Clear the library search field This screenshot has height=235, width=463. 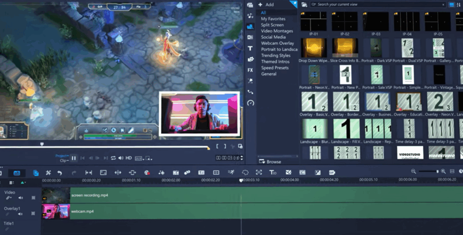(x=443, y=5)
